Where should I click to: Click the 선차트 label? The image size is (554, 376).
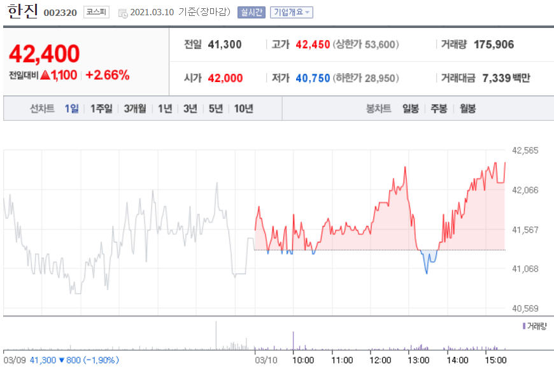(x=42, y=108)
